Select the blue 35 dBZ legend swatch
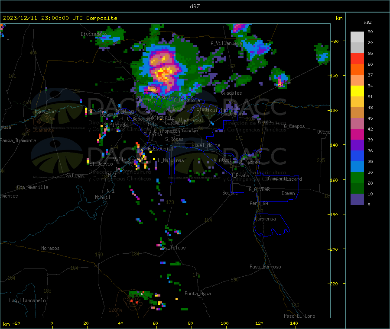The image size is (390, 329). coord(357,156)
